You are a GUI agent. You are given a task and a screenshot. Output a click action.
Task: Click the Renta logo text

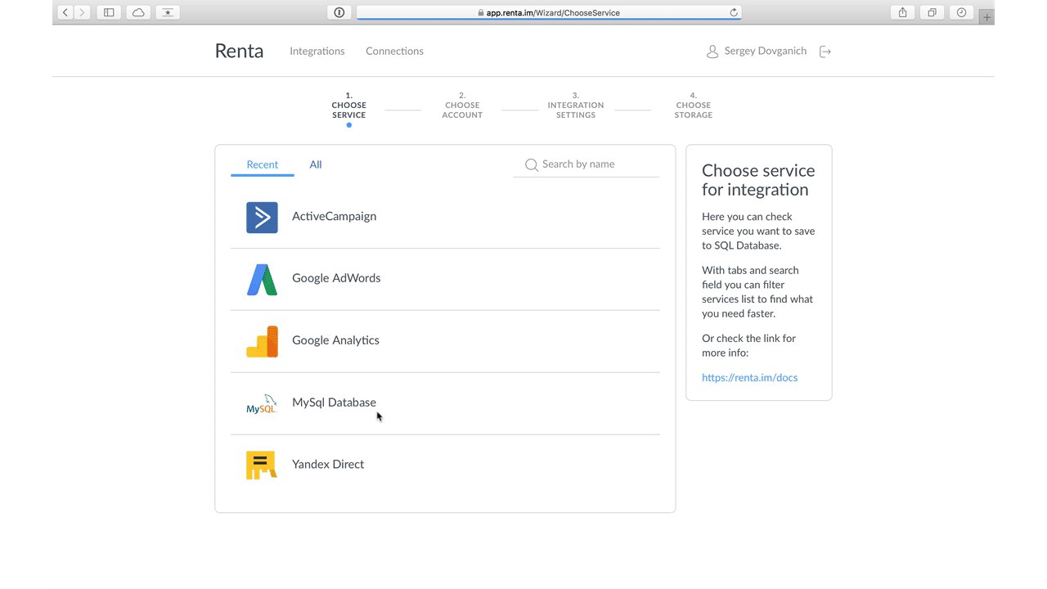click(x=239, y=52)
